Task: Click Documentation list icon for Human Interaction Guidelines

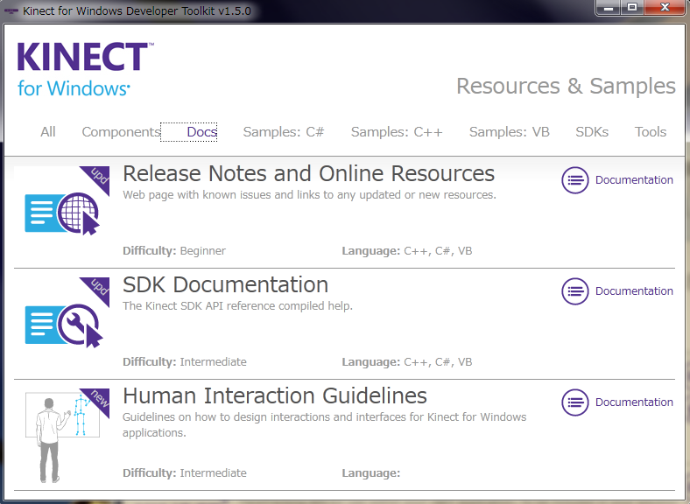Action: (x=574, y=402)
